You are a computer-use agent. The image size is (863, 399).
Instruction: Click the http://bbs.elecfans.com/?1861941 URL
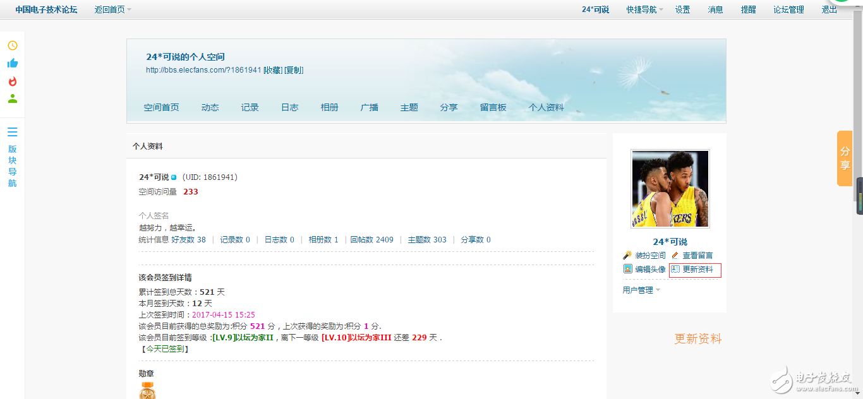click(203, 70)
